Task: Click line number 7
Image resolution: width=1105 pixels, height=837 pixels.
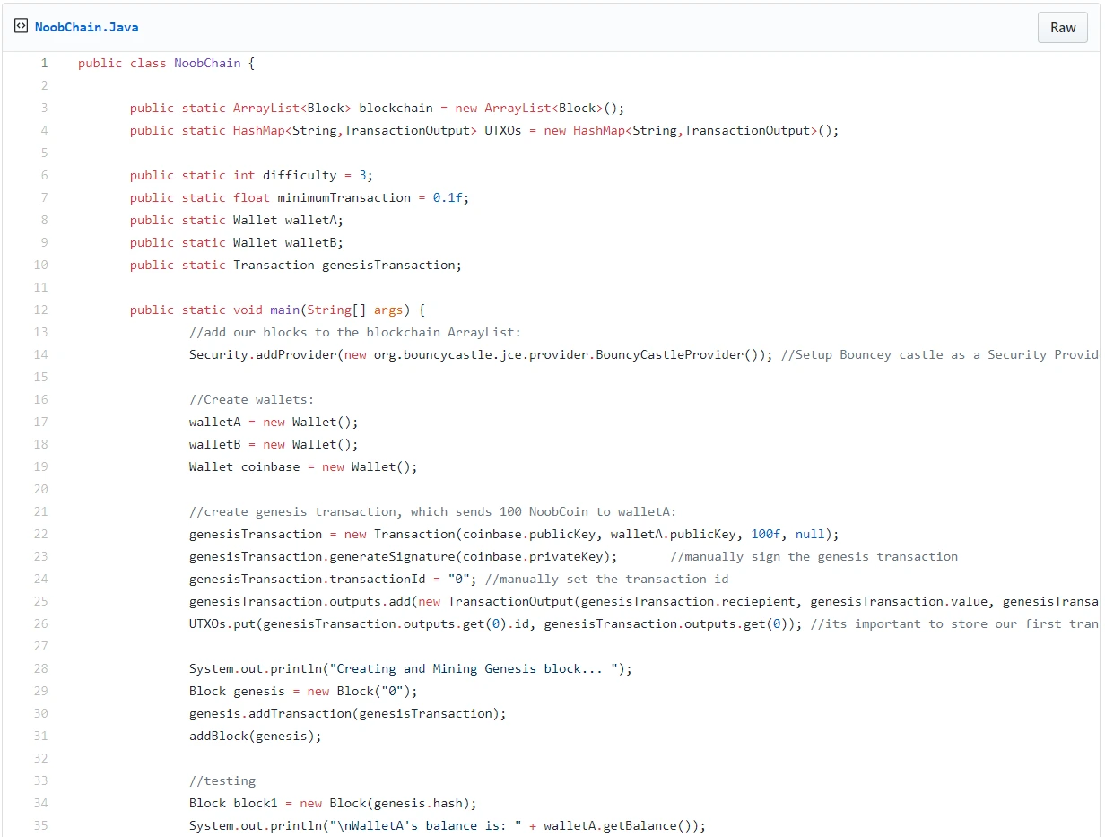Action: coord(44,197)
